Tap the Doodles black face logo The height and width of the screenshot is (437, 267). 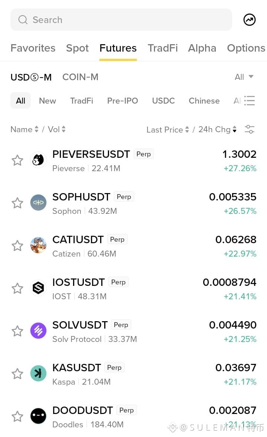38,416
